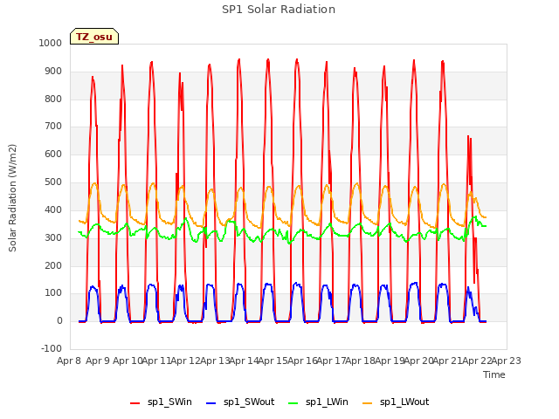Click the 900 y-axis tick label
This screenshot has width=559, height=419.
pyautogui.click(x=53, y=72)
